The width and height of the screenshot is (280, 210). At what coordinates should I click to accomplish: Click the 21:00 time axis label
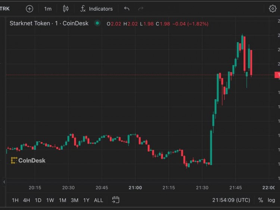click(135, 188)
